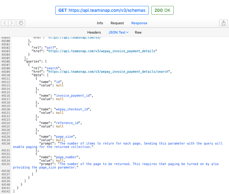Click the null value under reference_id
Screen dimensions: 229x194
pos(60,127)
